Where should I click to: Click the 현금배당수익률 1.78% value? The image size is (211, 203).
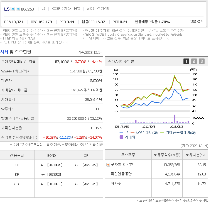pyautogui.click(x=164, y=22)
